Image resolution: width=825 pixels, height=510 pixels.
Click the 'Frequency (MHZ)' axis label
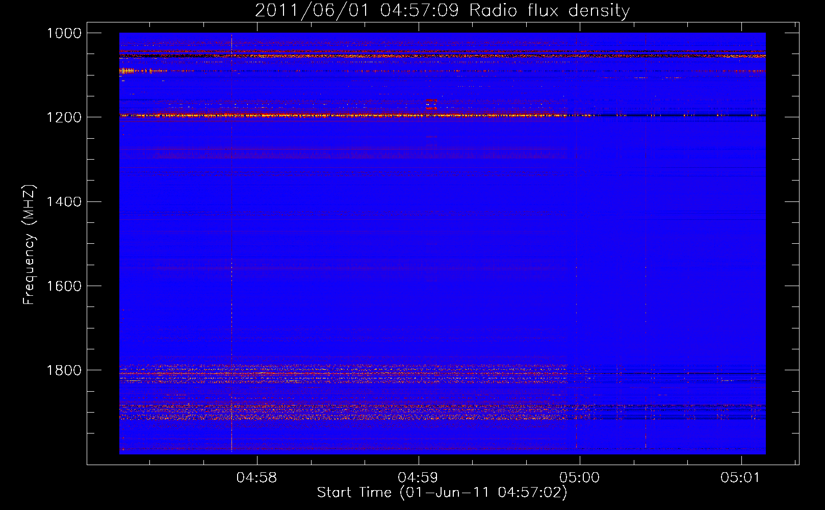[29, 245]
